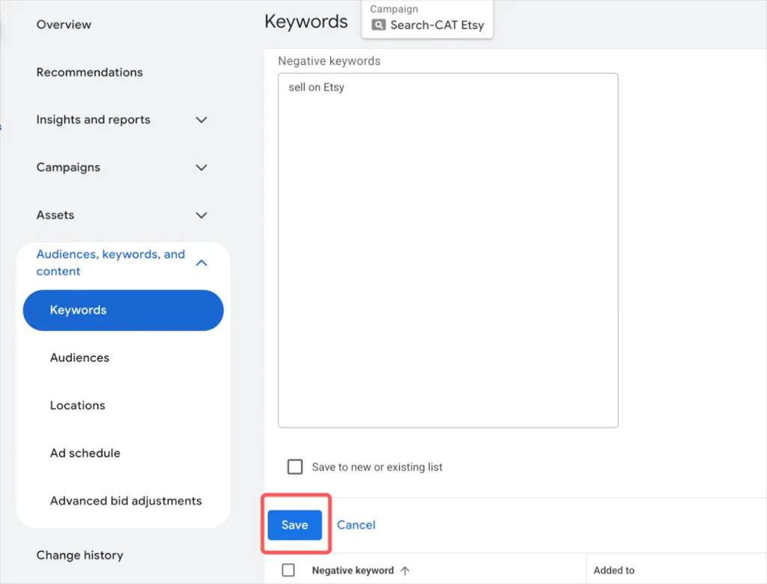Viewport: 767px width, 584px height.
Task: Select Locations in the sidebar
Action: [77, 405]
